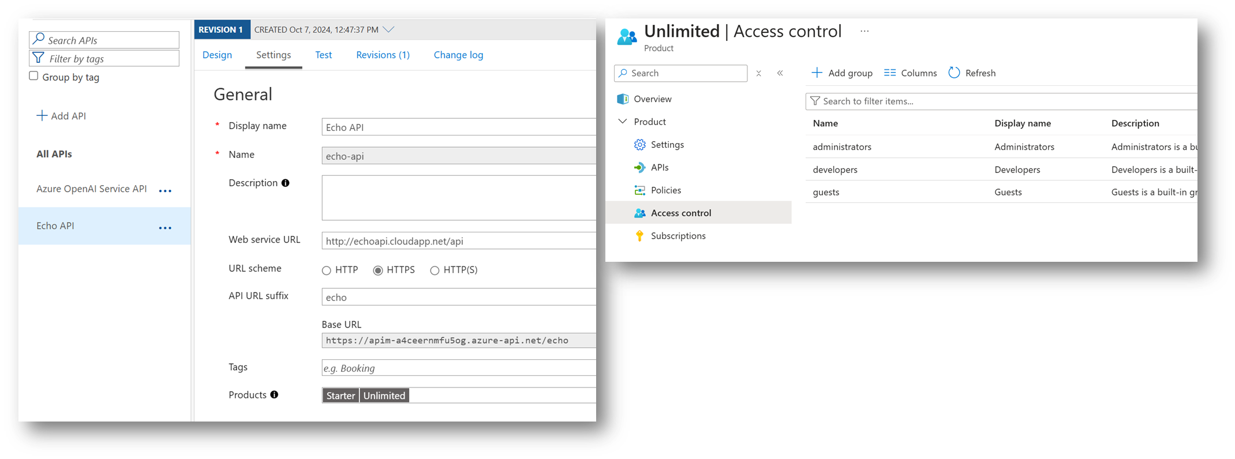Viewport: 1235px width, 459px height.
Task: Click the Columns button
Action: click(x=910, y=73)
